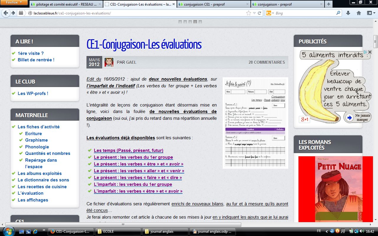Viewport: 378px width, 236px height.
Task: Open 'Le dictionnaire des sons' link
Action: [x=43, y=180]
